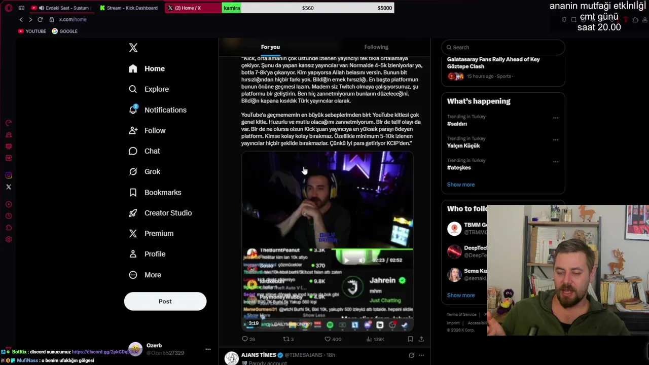Open the AJANS TİMES account name
This screenshot has height=365, width=649.
[259, 355]
